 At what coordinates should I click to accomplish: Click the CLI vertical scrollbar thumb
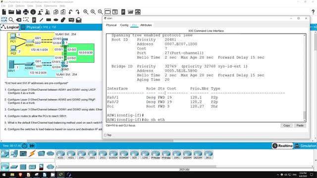pyautogui.click(x=304, y=115)
